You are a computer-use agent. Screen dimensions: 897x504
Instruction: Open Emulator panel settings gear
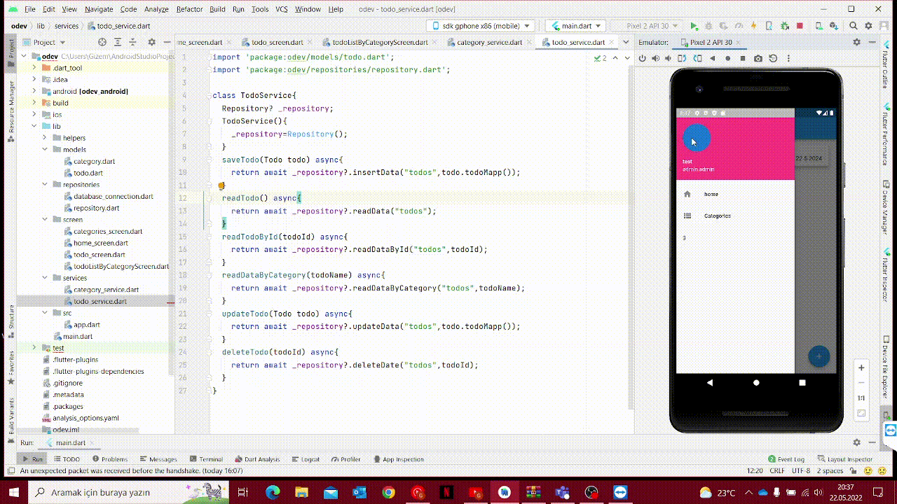coord(857,43)
